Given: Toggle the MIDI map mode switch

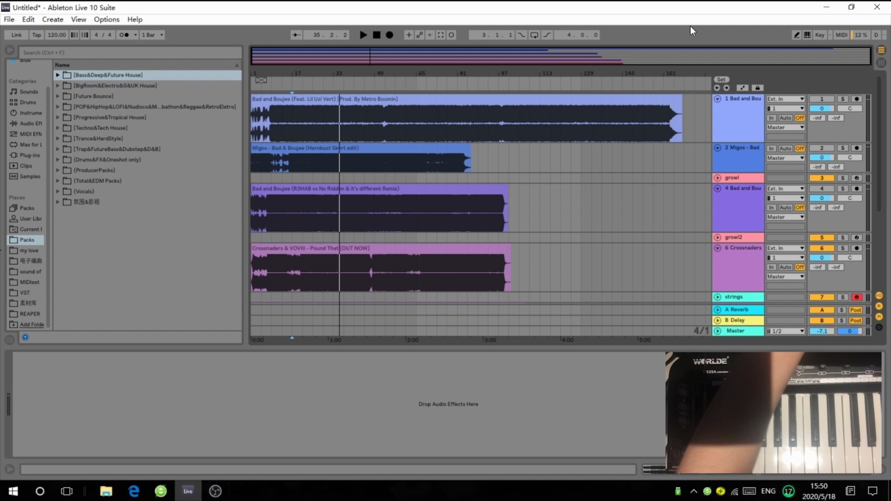Looking at the screenshot, I should [841, 35].
